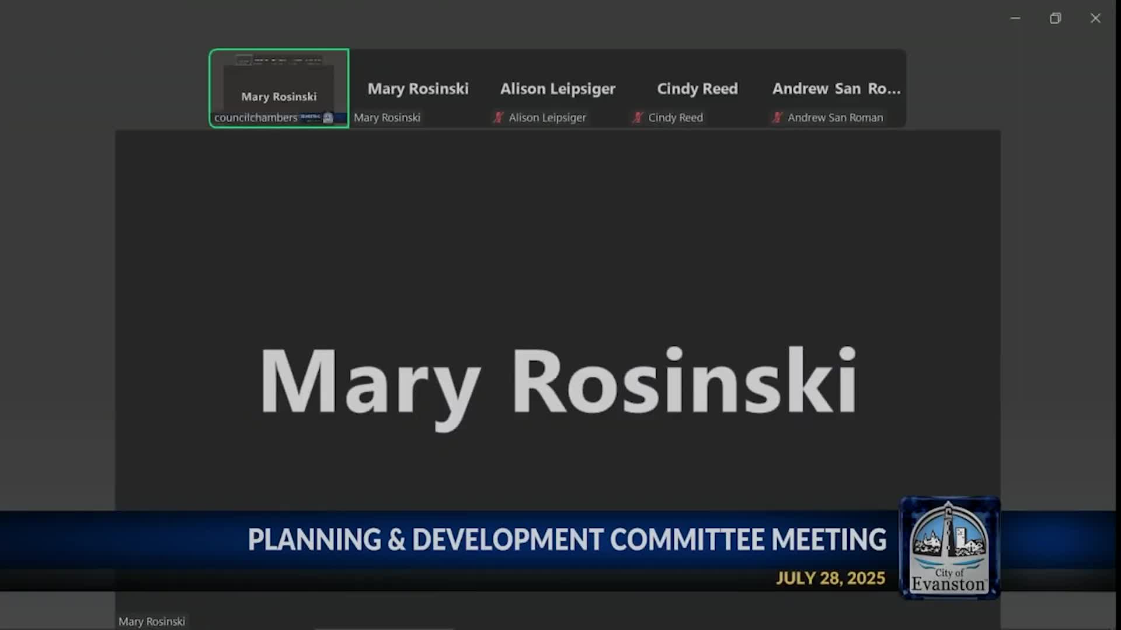Select Cindy Reed's participant tile
Screen dimensions: 1121x630
click(x=697, y=89)
